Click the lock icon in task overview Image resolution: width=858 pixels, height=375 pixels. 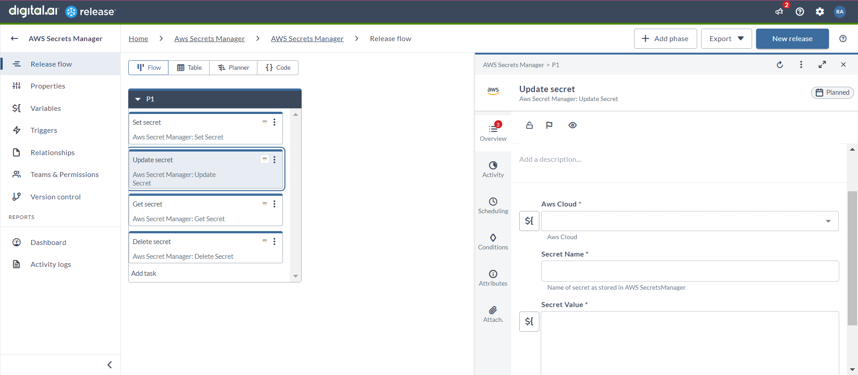click(530, 125)
